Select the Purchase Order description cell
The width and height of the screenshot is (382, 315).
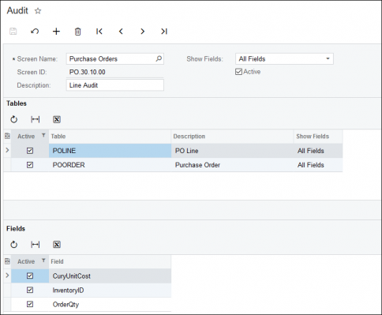click(232, 165)
